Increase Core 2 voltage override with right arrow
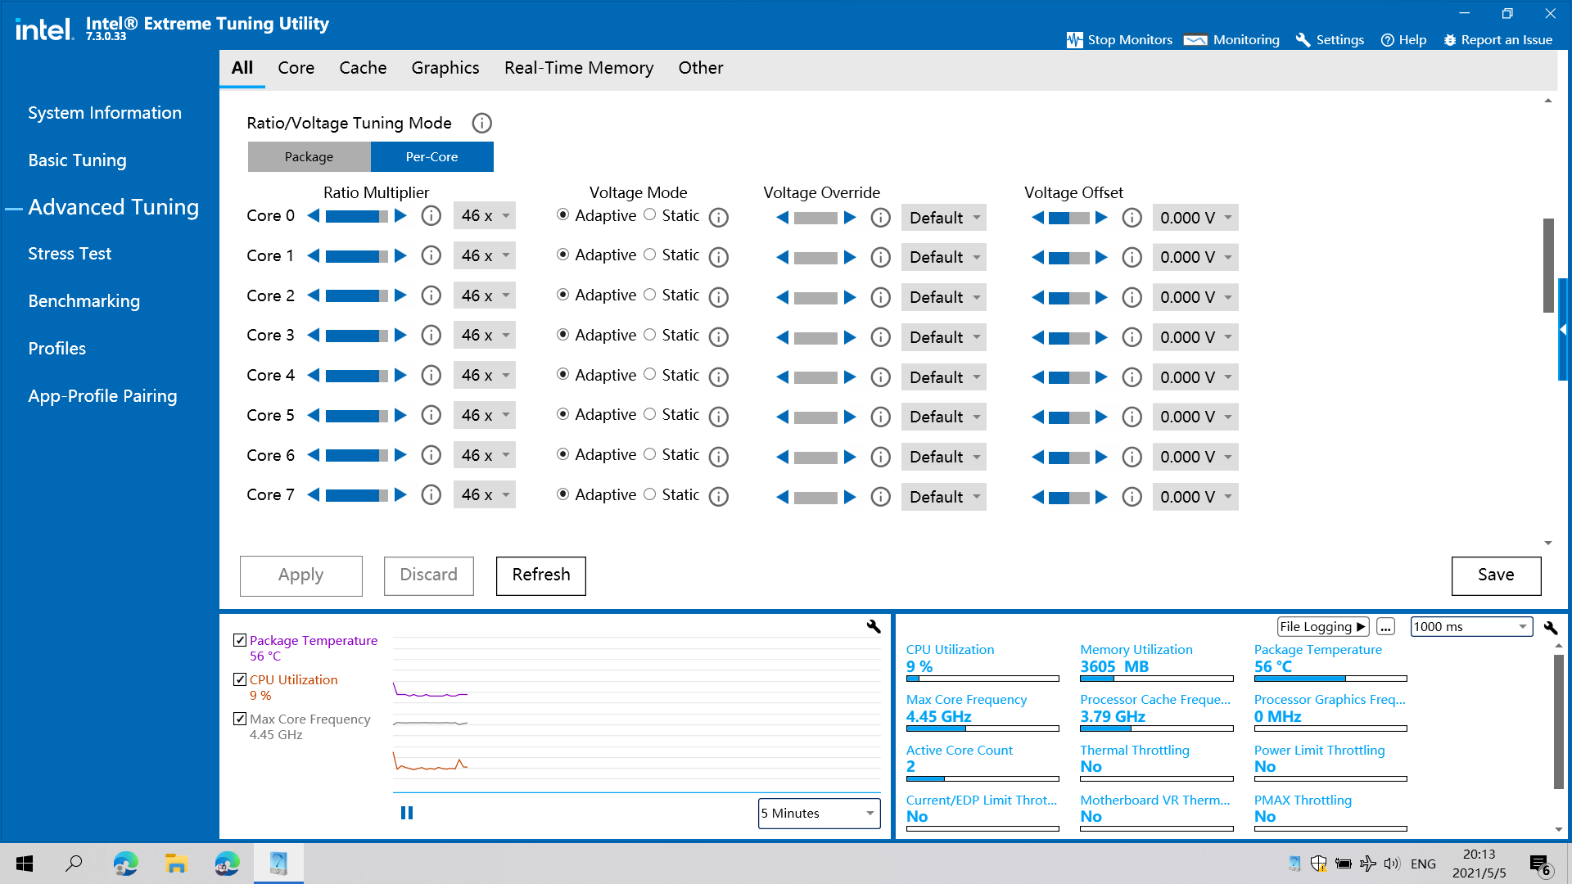Viewport: 1572px width, 884px height. point(850,297)
